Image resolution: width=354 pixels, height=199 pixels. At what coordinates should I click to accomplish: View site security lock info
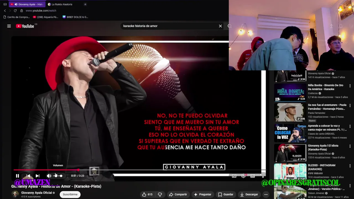point(22,11)
